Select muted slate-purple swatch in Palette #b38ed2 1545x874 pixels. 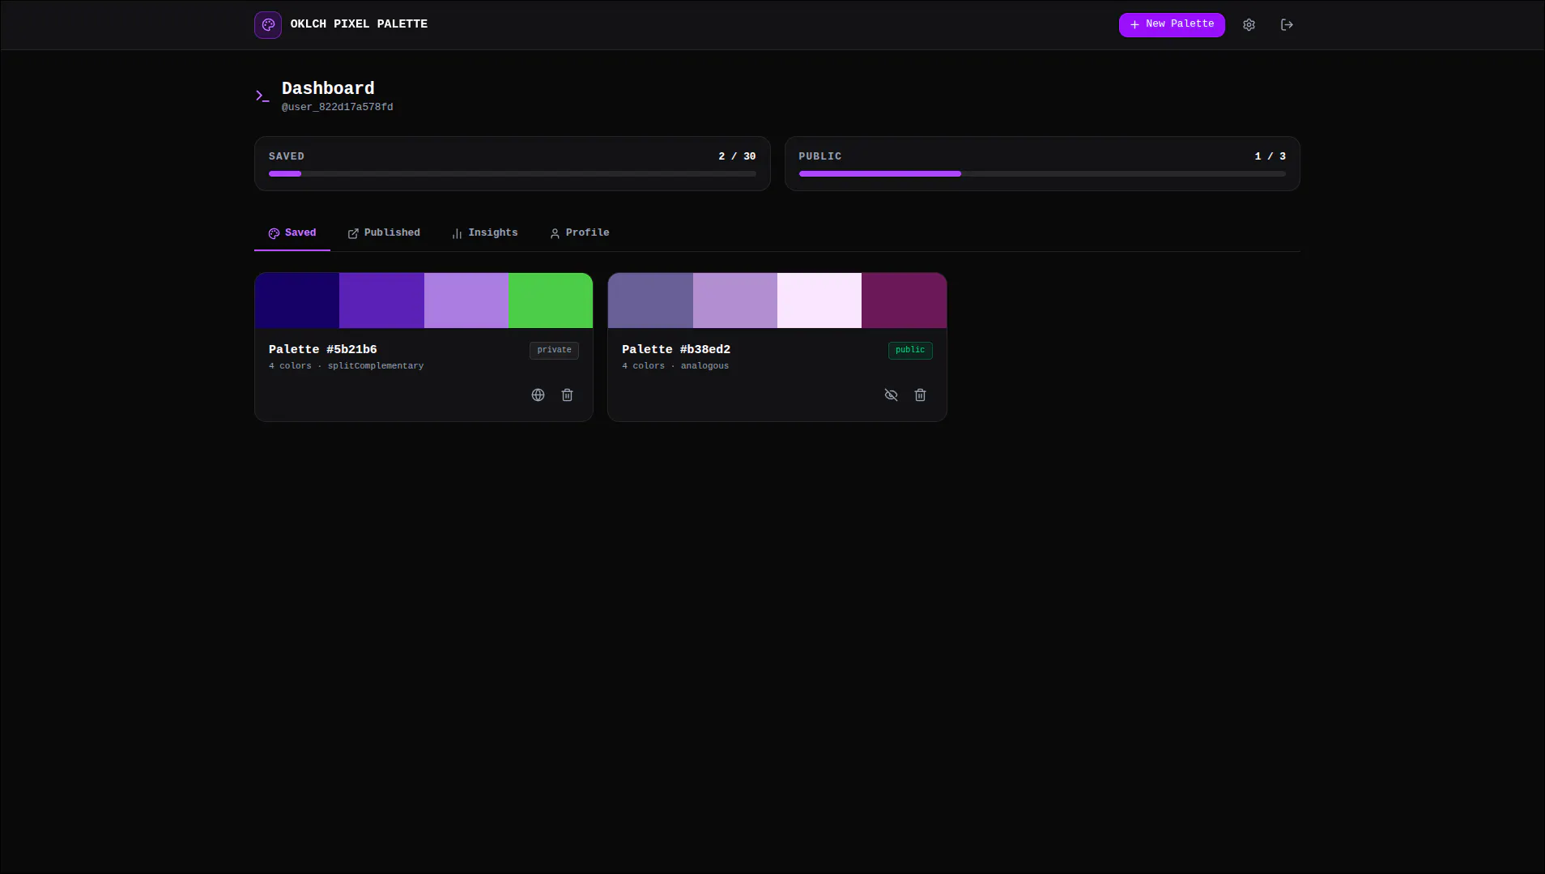650,301
